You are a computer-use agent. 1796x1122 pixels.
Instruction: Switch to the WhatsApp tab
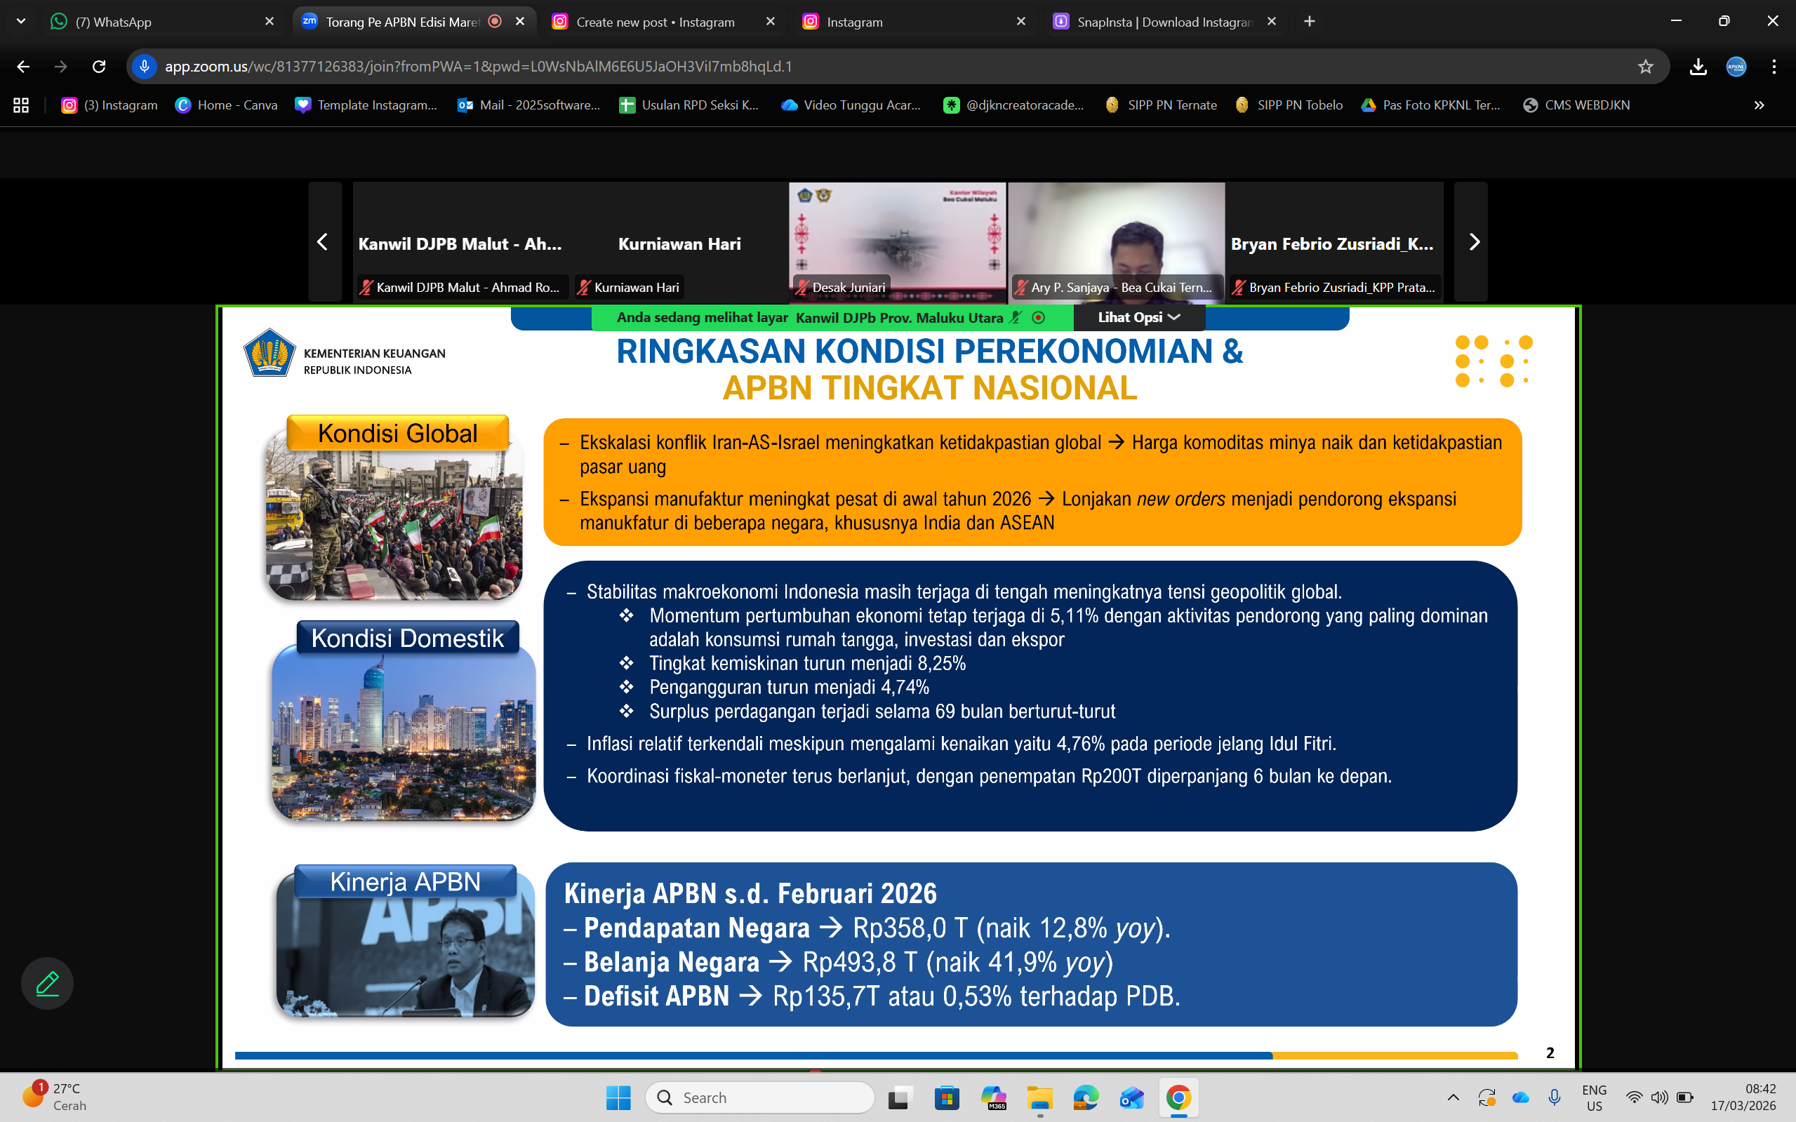[148, 22]
